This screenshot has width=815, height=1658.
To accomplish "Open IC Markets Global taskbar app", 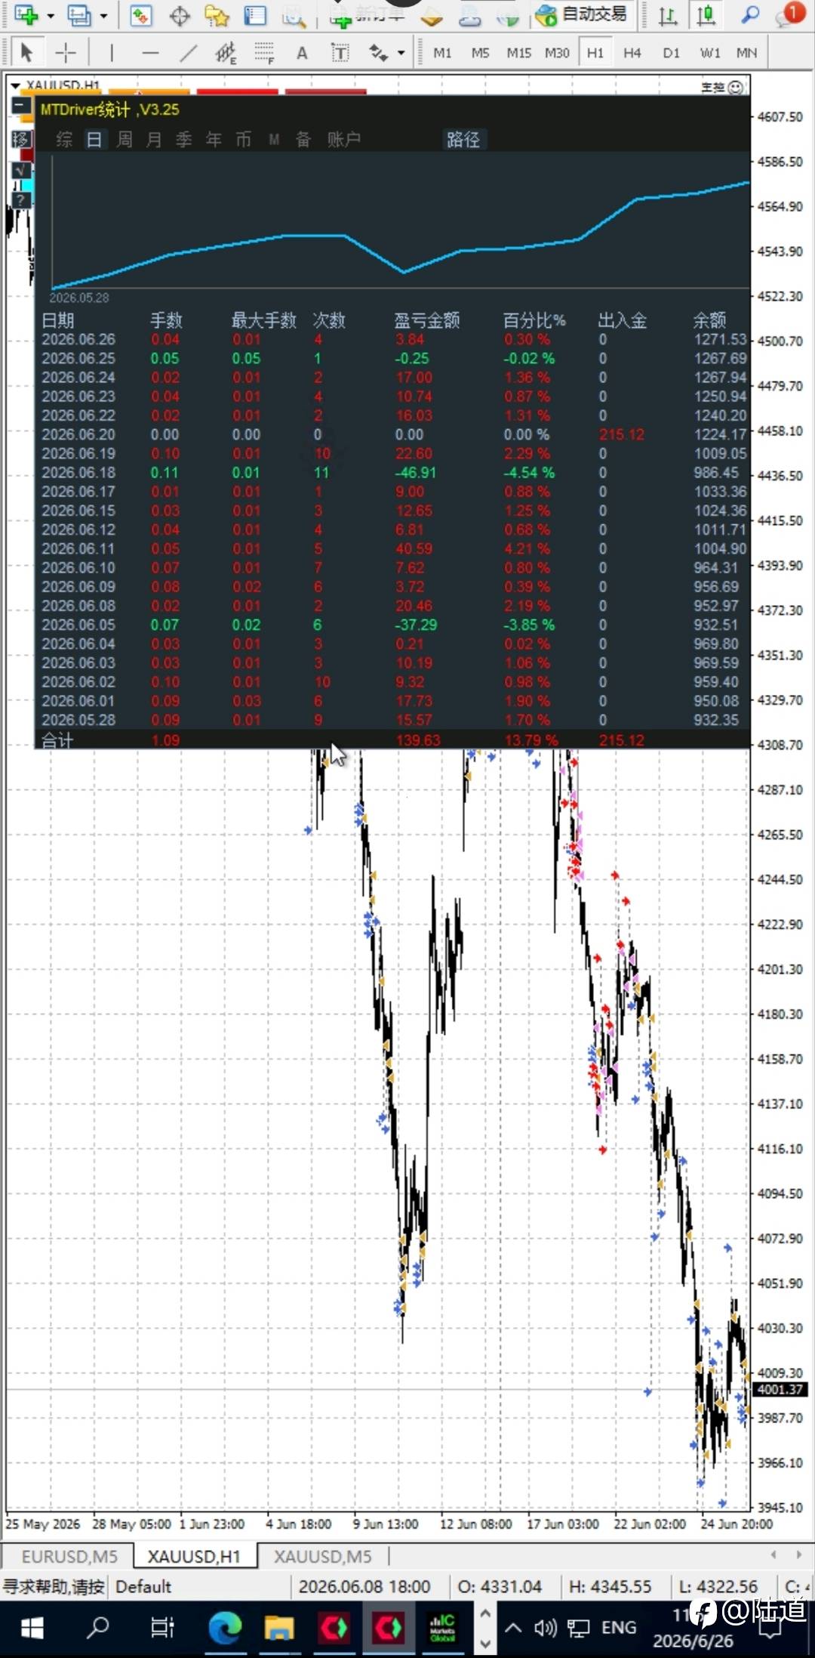I will click(442, 1628).
